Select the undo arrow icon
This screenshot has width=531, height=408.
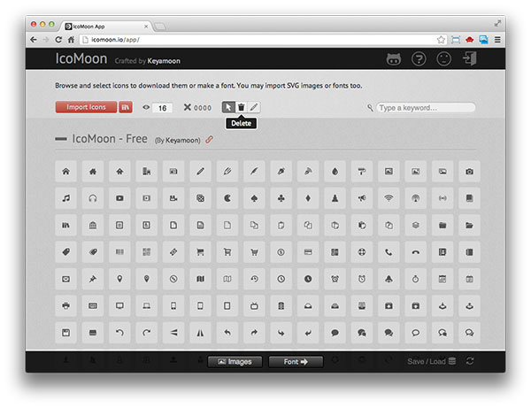point(119,333)
